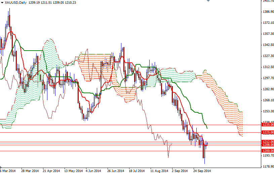Click the 24 Sep 2014 date label
The width and height of the screenshot is (274, 173).
click(x=202, y=171)
